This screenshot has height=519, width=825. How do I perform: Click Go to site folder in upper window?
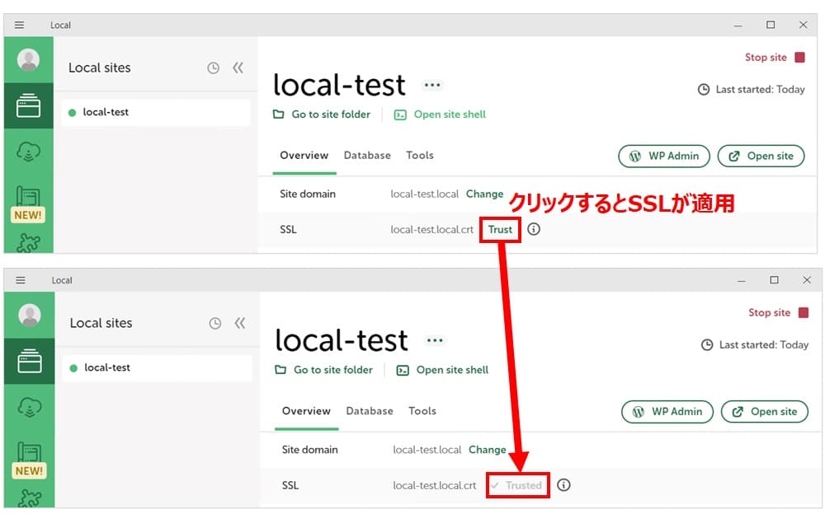[322, 115]
